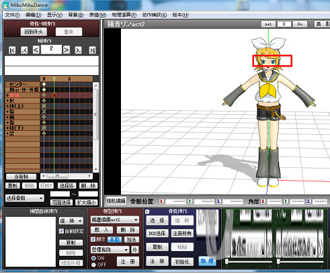Open the model selection dropdown showing act2
Screen dimensions: 330x274
pyautogui.click(x=115, y=220)
